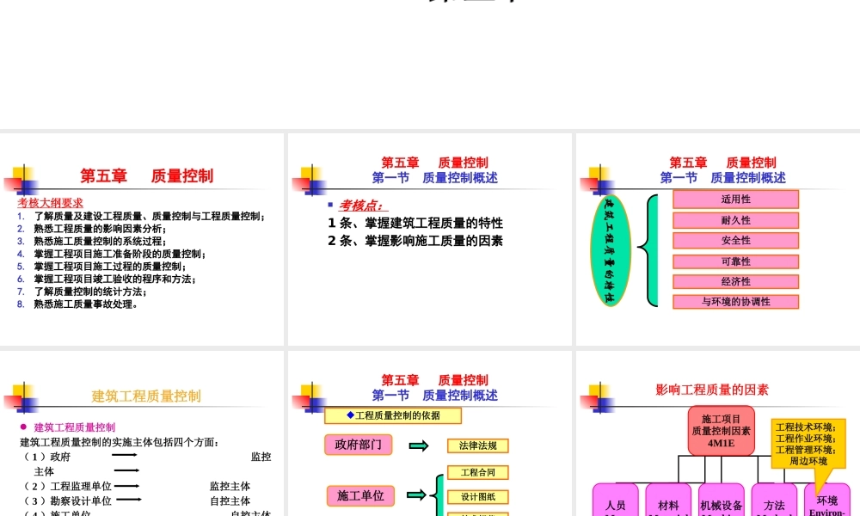Open the 建筑工程质量控制 slide thumbnail
Image resolution: width=860 pixels, height=516 pixels.
(x=142, y=433)
